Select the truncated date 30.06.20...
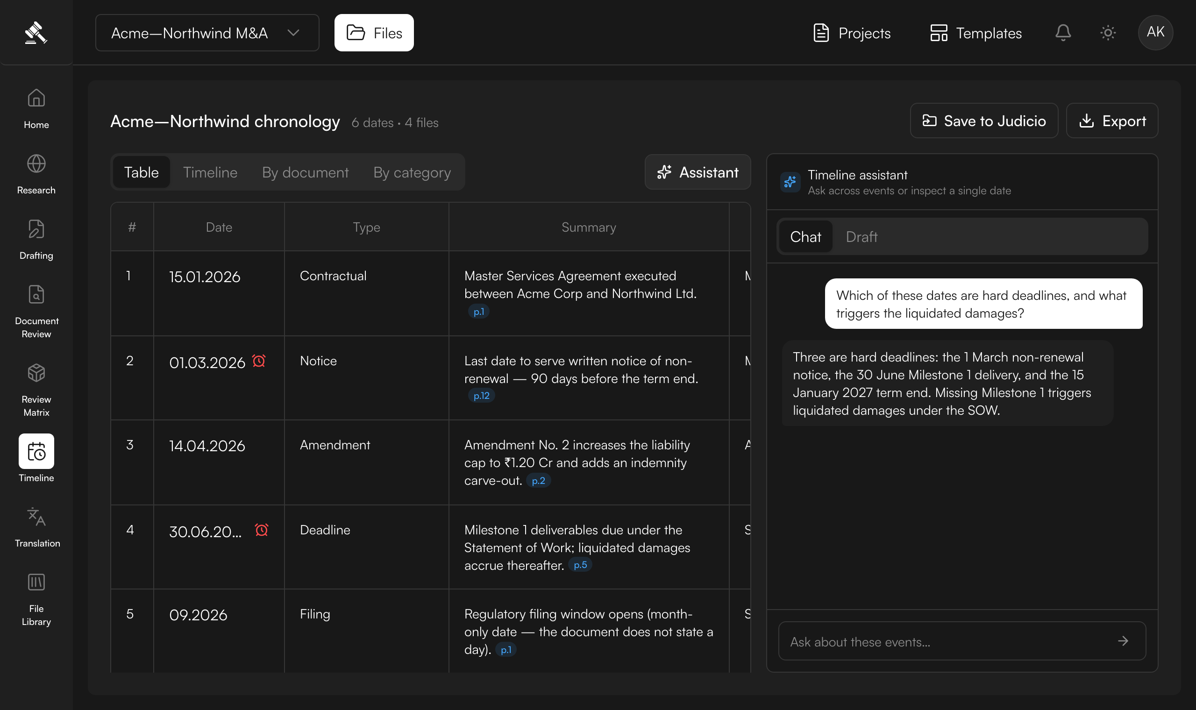Screen dimensions: 1196x710 (206, 532)
